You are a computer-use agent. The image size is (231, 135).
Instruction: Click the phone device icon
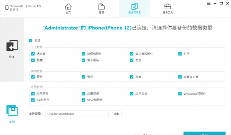click(x=7, y=7)
